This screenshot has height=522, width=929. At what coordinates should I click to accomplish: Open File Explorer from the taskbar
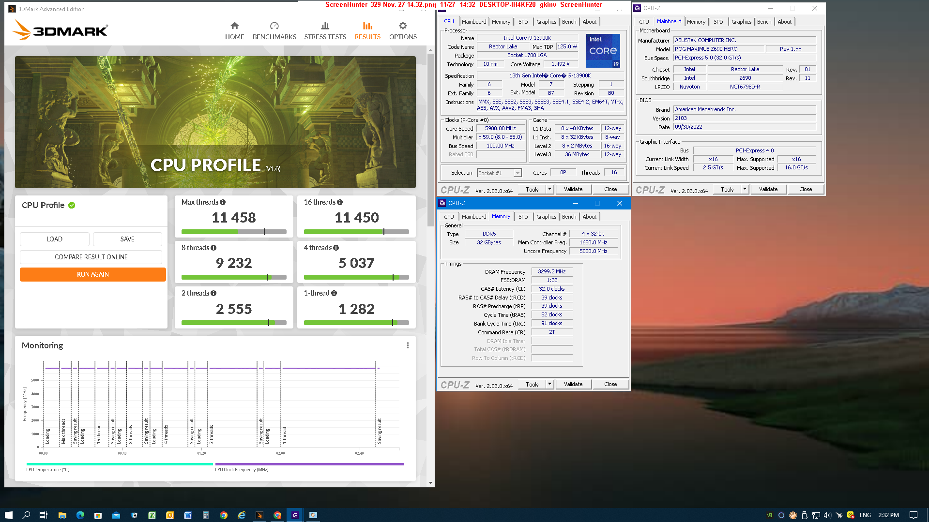(62, 515)
